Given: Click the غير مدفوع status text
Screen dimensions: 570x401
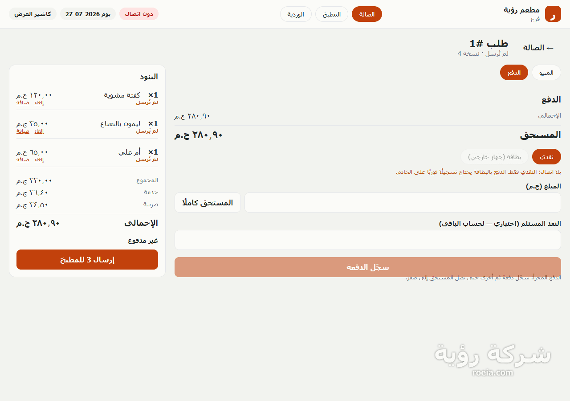Looking at the screenshot, I should tap(143, 241).
